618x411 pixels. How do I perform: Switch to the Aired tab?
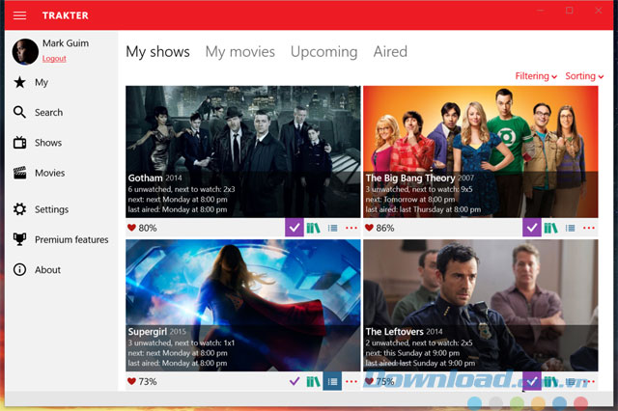pyautogui.click(x=390, y=51)
